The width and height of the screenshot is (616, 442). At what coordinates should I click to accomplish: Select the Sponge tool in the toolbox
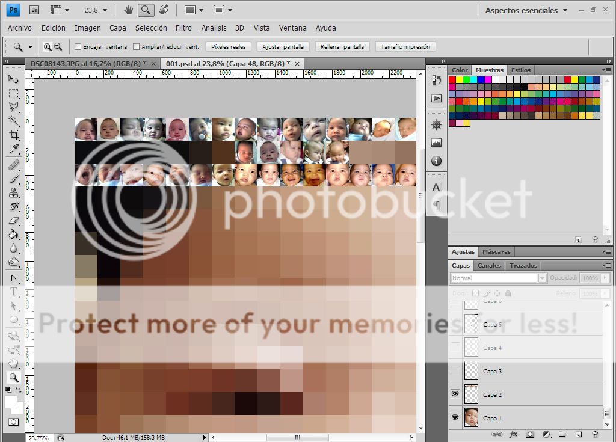click(13, 262)
